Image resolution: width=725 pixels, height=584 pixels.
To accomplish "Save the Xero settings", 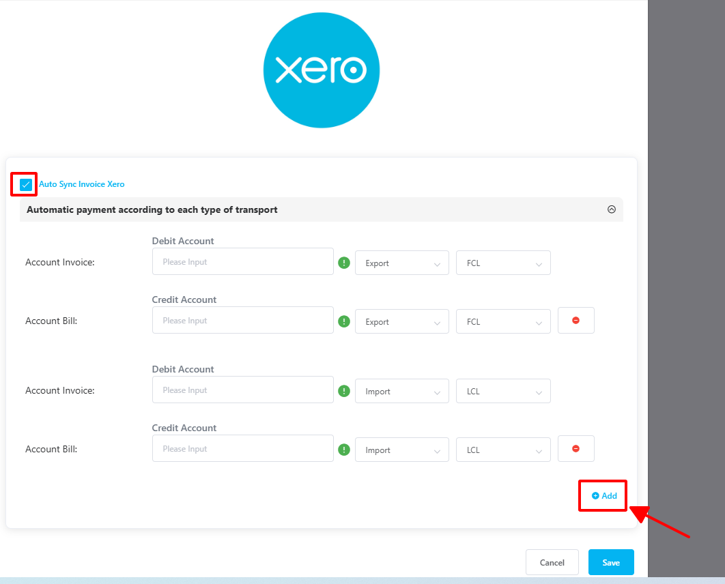I will (611, 562).
